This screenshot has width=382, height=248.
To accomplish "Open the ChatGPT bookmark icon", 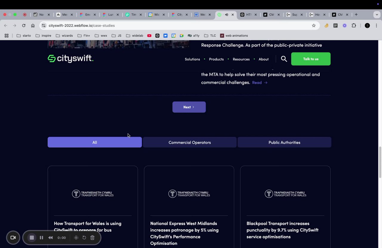I will (x=157, y=36).
